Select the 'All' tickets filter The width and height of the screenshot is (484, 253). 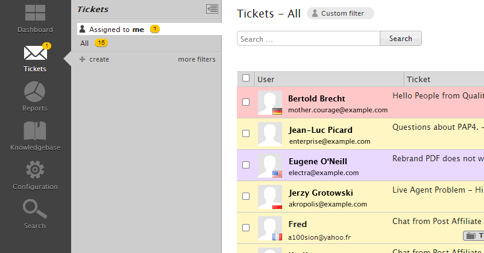(84, 43)
